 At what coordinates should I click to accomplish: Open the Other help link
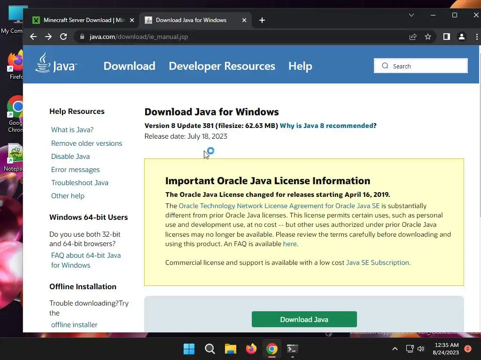(68, 196)
